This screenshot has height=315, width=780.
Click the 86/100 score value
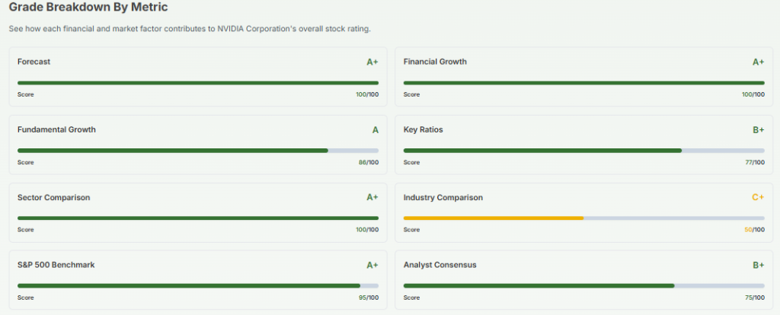click(x=369, y=163)
